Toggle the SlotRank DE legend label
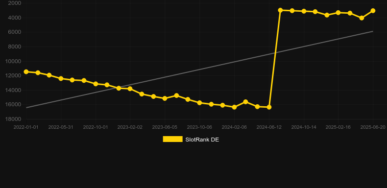This screenshot has width=387, height=188. coord(202,140)
